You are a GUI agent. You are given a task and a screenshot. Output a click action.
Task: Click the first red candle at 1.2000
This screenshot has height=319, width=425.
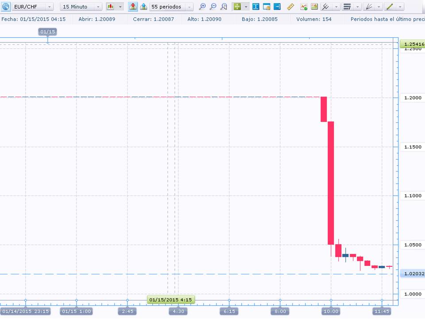click(x=324, y=109)
